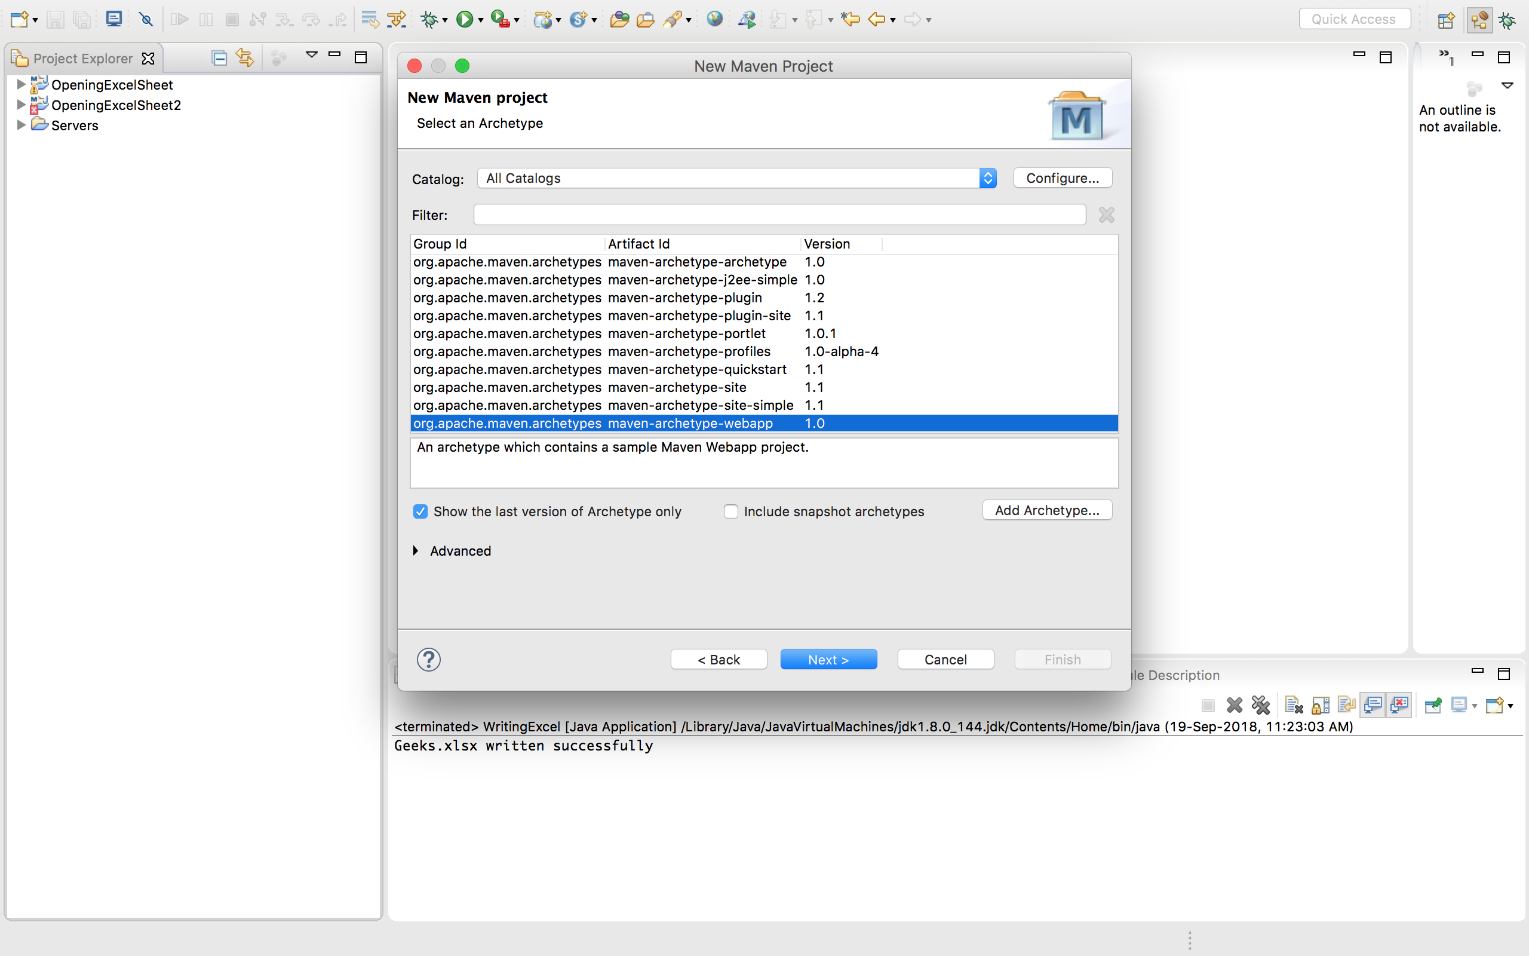Click the Step Into icon
The width and height of the screenshot is (1529, 956).
point(284,20)
